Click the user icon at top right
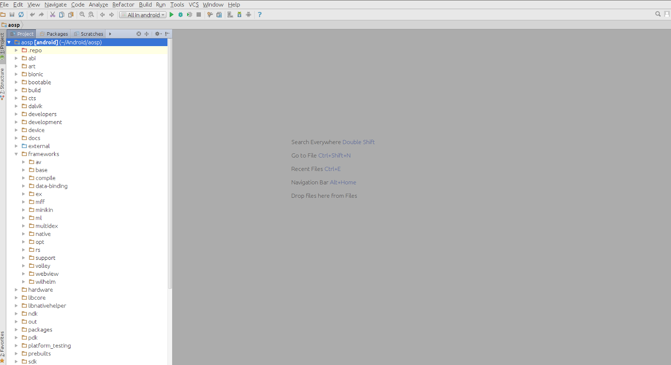Viewport: 671px width, 365px height. coord(667,14)
